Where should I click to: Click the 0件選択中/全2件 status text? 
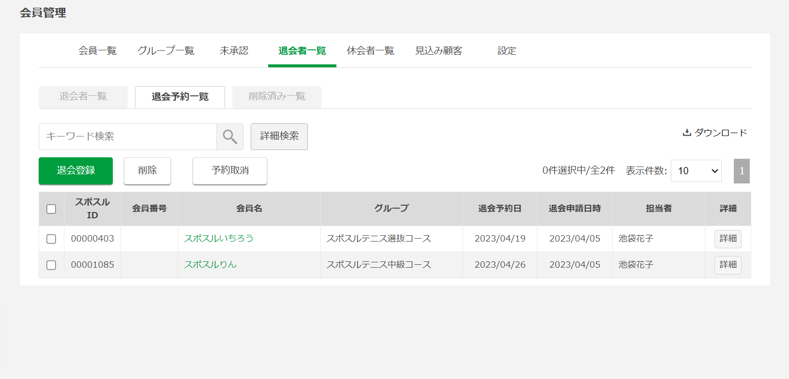point(578,170)
